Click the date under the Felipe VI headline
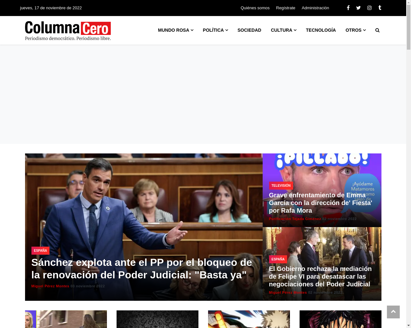The width and height of the screenshot is (411, 328). (325, 292)
